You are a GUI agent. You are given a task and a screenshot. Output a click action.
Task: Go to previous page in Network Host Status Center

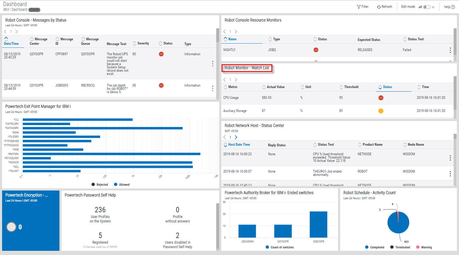coord(225,137)
